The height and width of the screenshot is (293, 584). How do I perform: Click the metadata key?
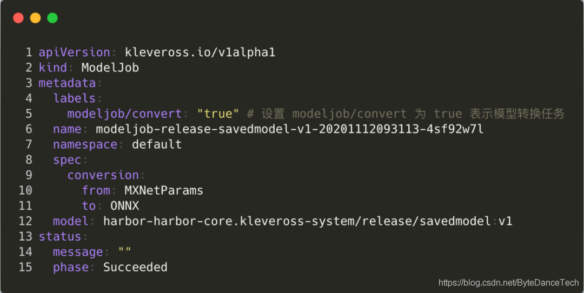pyautogui.click(x=67, y=83)
